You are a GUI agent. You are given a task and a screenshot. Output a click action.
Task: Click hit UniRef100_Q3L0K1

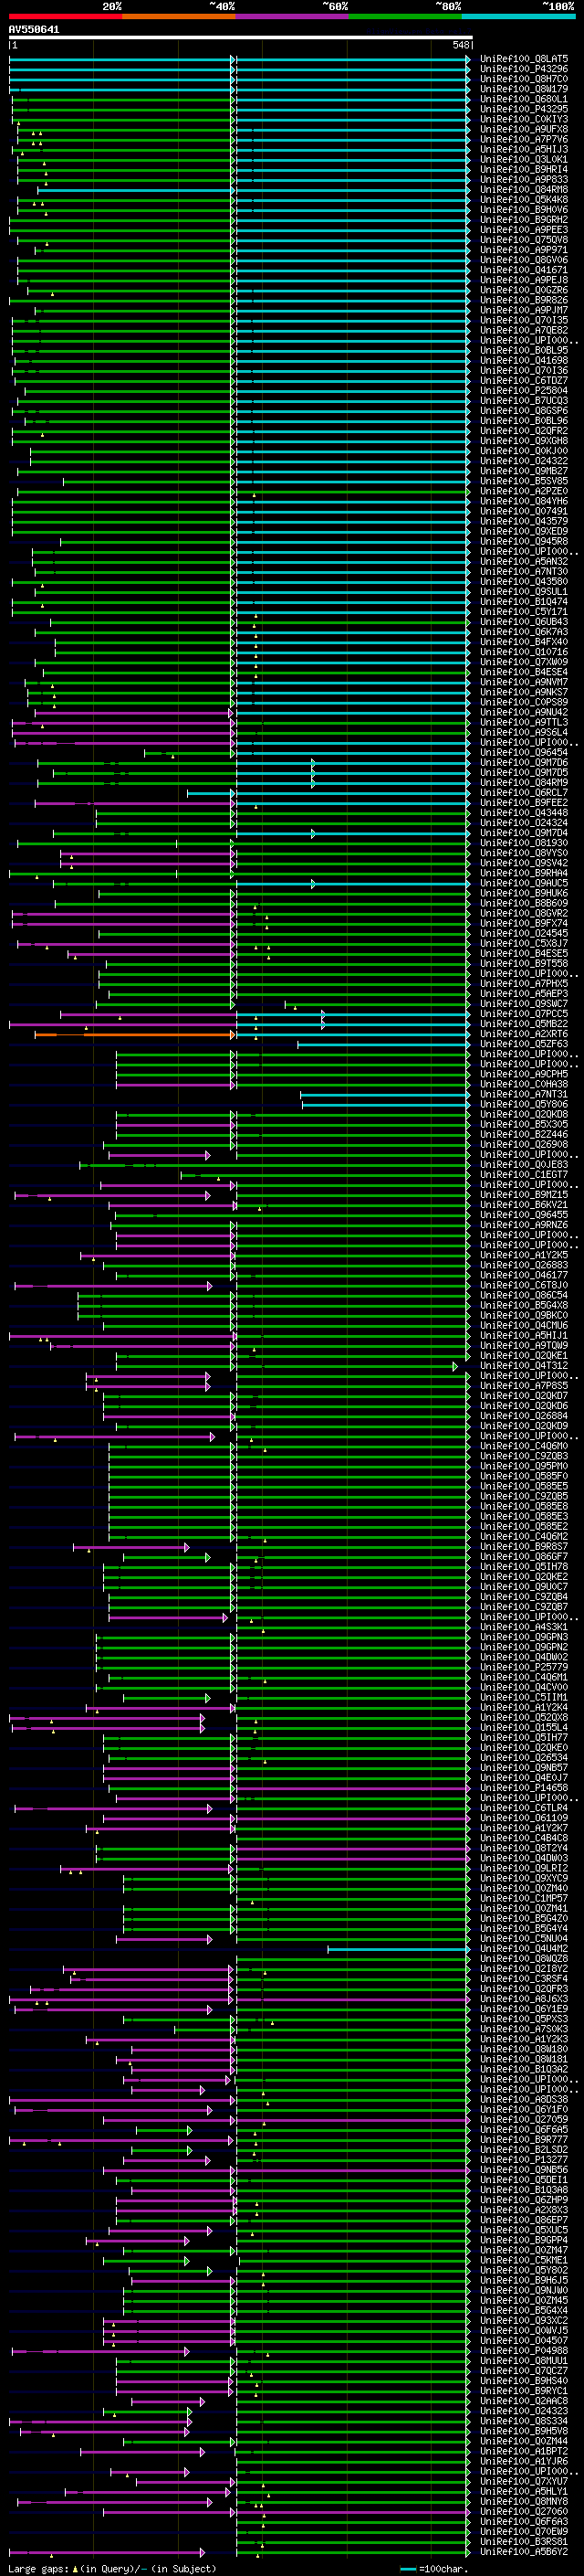(x=524, y=159)
